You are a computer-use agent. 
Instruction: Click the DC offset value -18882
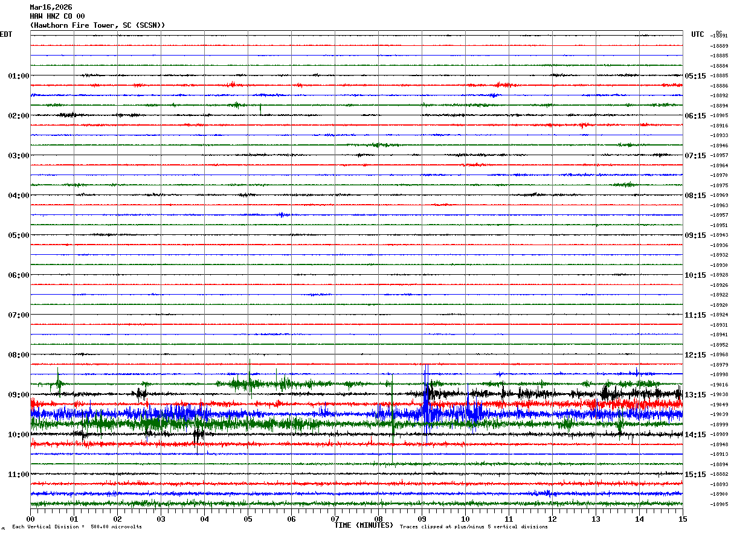click(719, 475)
